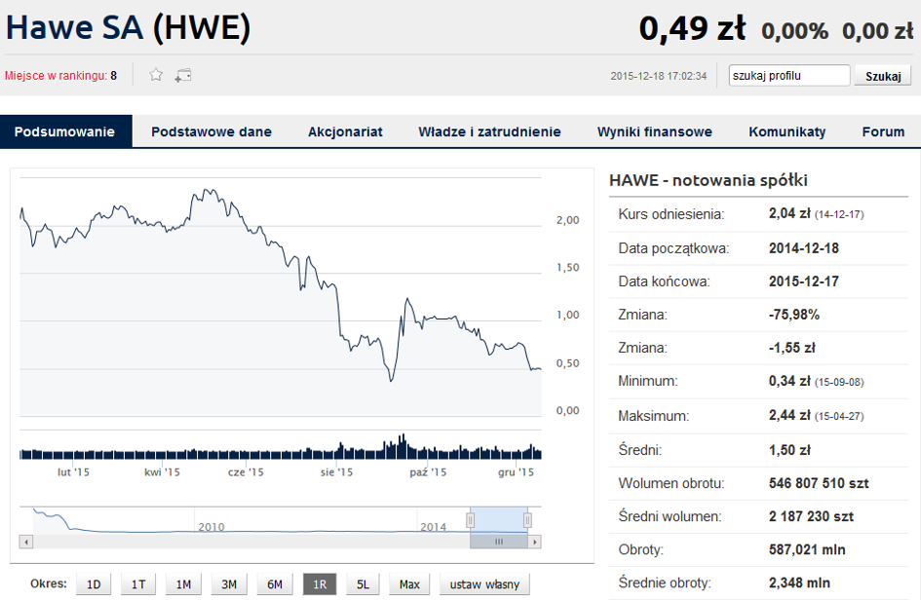
Task: Click the navigator scrollbar thumb
Action: (499, 542)
